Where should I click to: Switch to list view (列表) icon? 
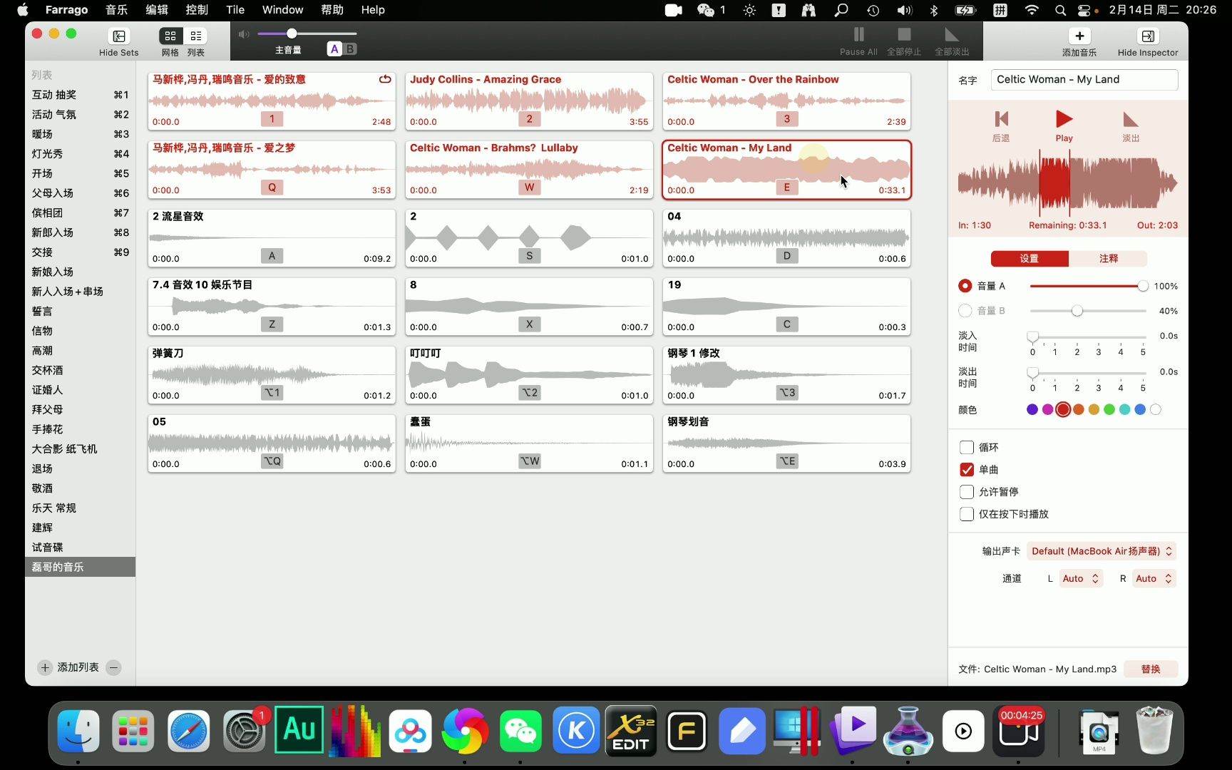[196, 36]
